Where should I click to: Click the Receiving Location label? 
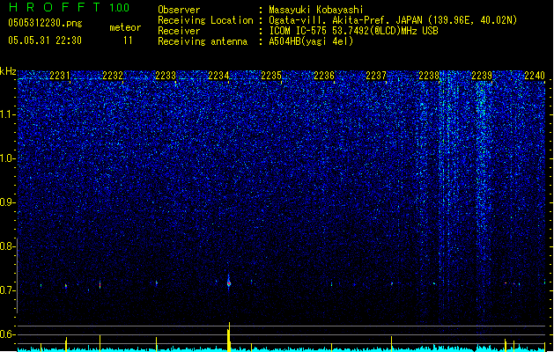click(205, 20)
